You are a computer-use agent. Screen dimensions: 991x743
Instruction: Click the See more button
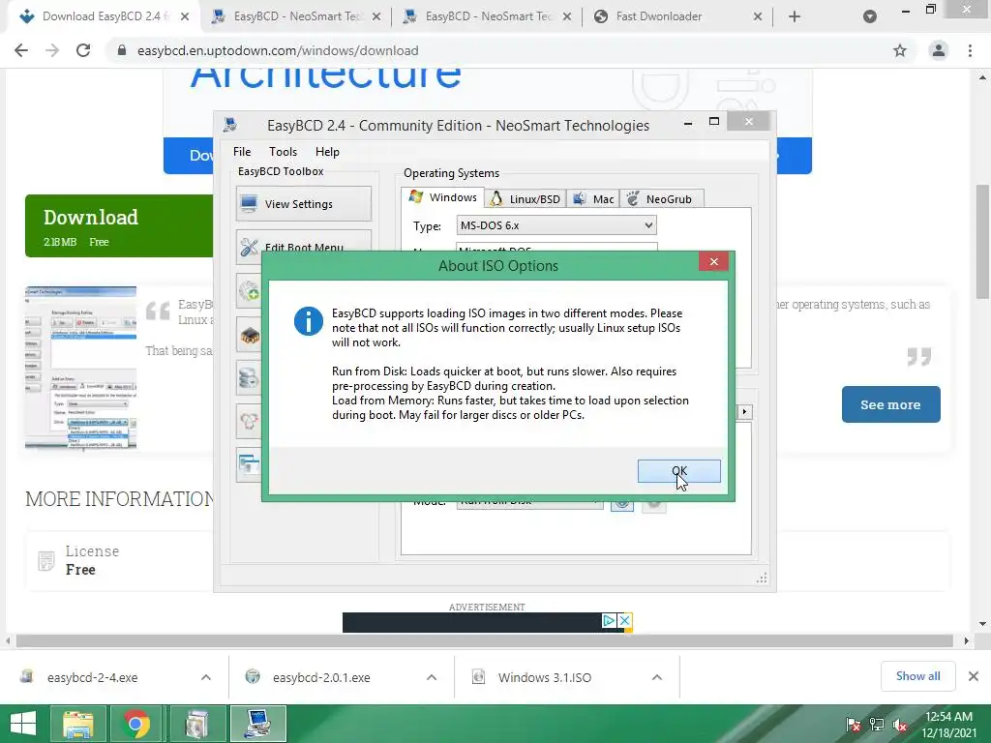(x=890, y=404)
